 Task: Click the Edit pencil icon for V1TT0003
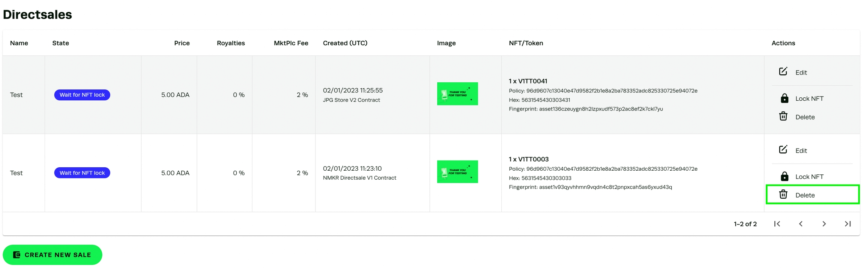point(783,150)
